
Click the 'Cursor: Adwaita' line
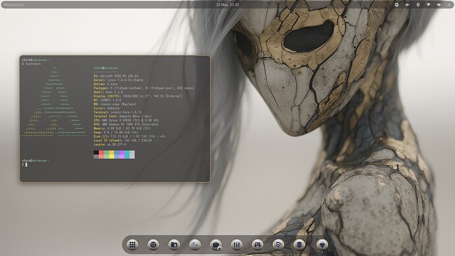[x=106, y=108]
